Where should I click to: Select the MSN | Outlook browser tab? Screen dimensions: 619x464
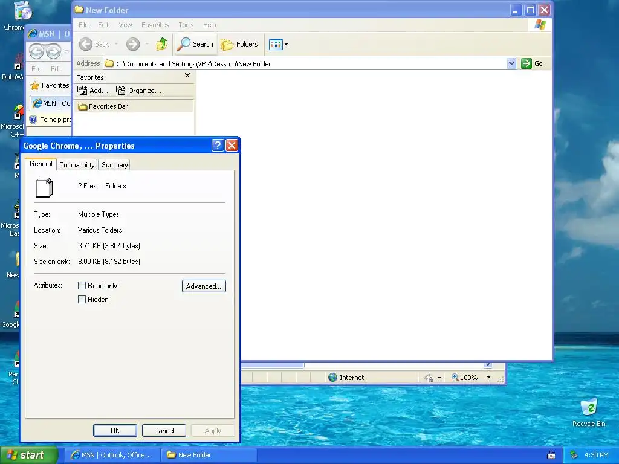coord(51,103)
